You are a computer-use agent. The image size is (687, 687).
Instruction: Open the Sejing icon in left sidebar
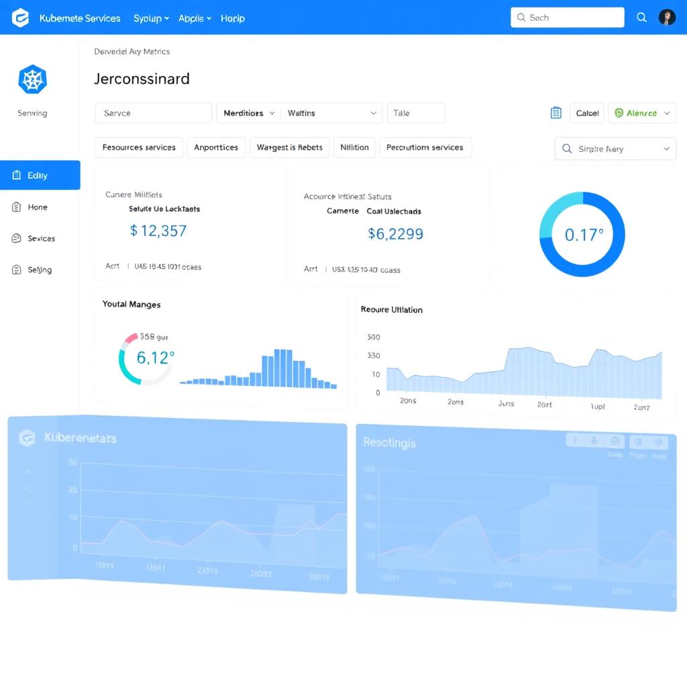point(17,269)
